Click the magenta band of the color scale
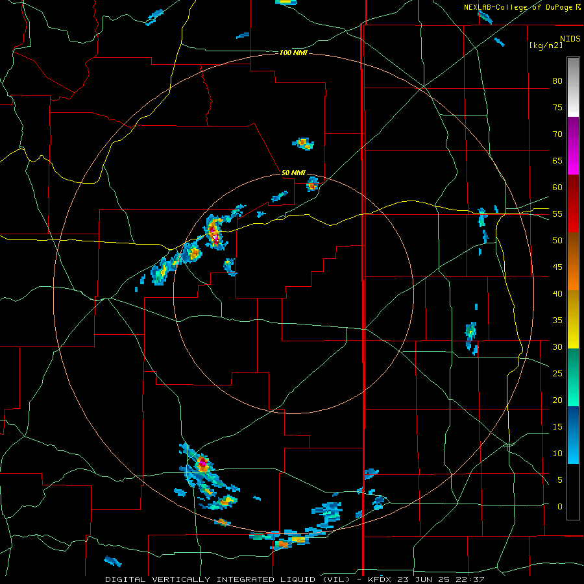The image size is (584, 584). click(x=573, y=146)
